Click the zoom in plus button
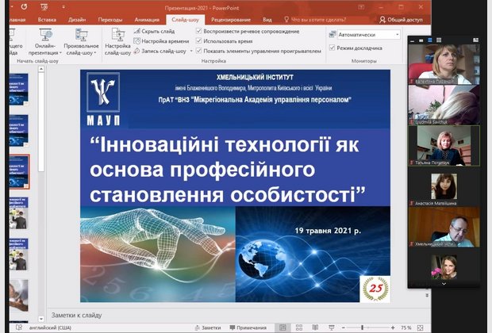The height and width of the screenshot is (333, 492). (x=393, y=327)
